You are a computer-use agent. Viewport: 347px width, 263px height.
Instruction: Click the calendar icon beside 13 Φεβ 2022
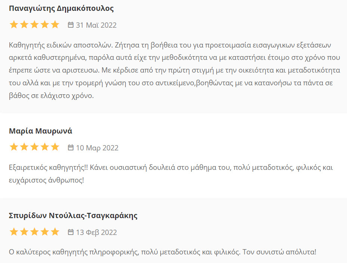pos(71,232)
